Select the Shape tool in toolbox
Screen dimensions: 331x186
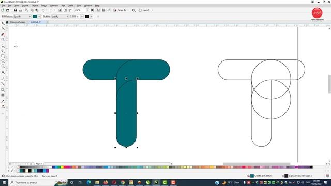coord(3,28)
